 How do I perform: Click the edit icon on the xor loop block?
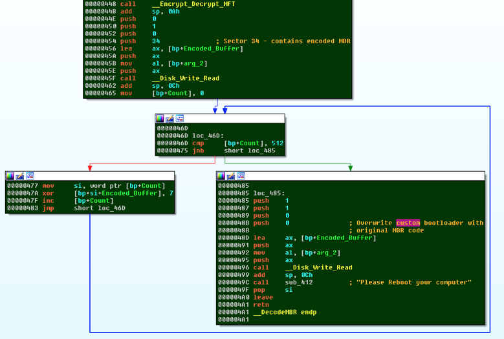(20, 176)
